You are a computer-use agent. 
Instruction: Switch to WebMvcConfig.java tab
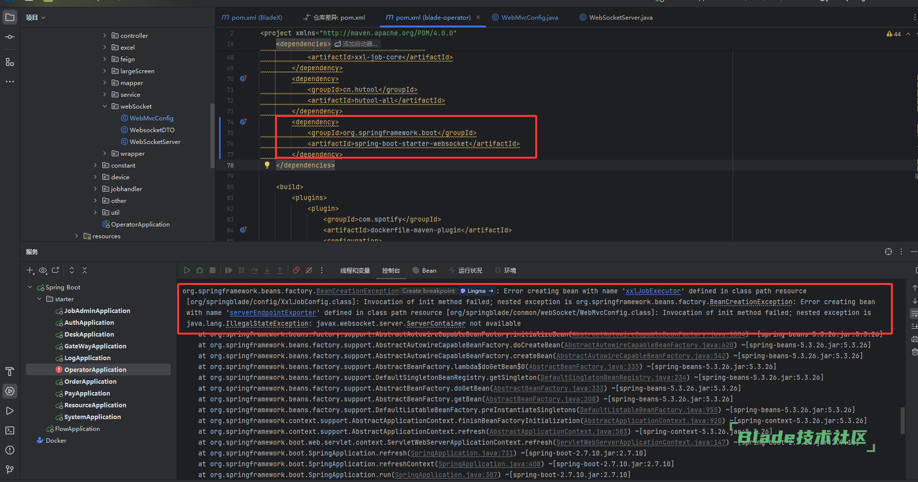525,18
